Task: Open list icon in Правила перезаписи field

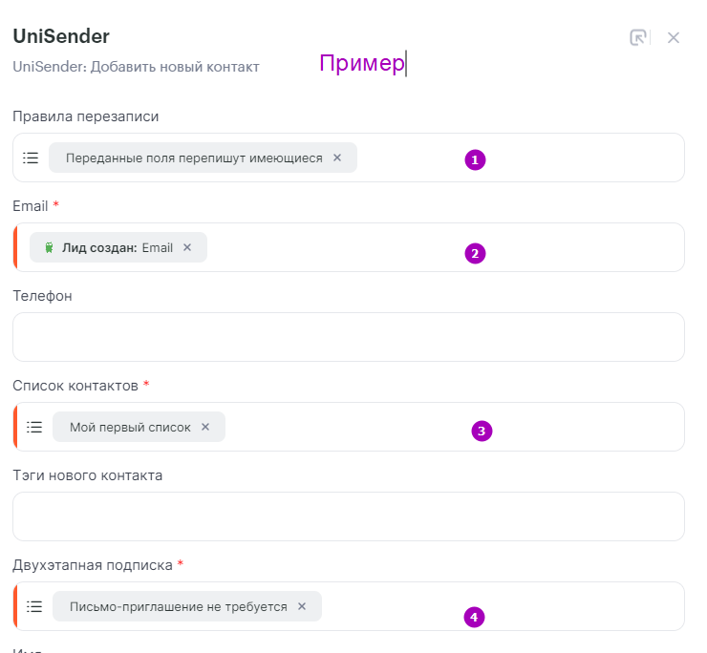Action: click(31, 158)
